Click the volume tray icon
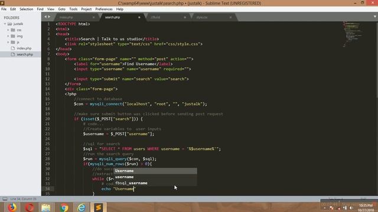The image size is (378, 212). pos(351,208)
